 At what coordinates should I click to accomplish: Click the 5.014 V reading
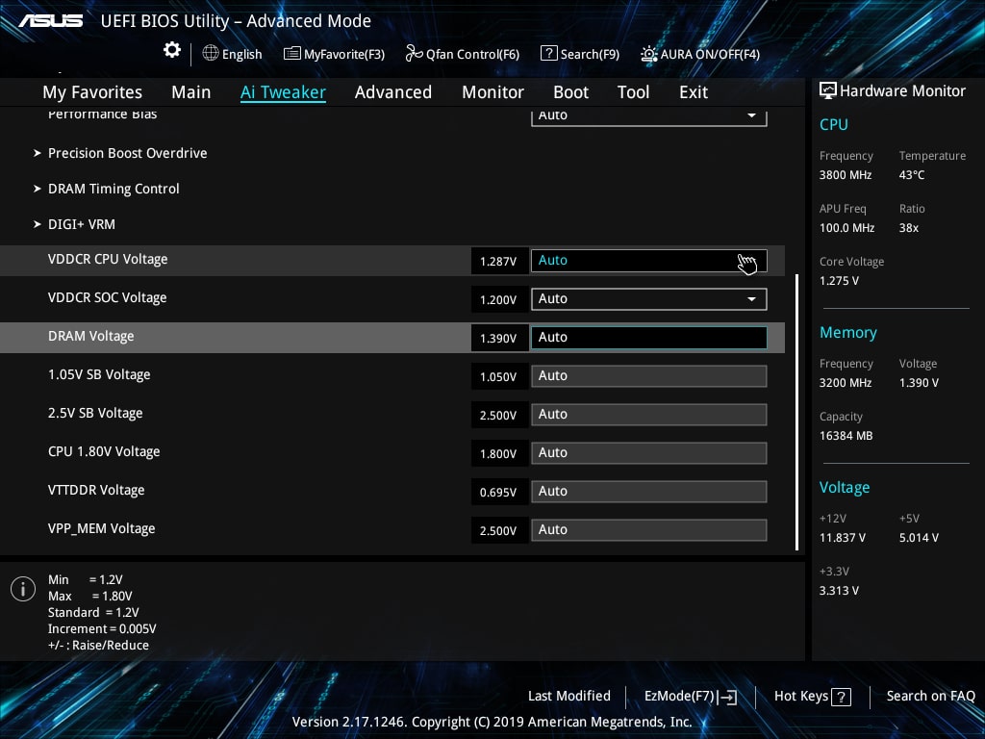[x=919, y=537]
